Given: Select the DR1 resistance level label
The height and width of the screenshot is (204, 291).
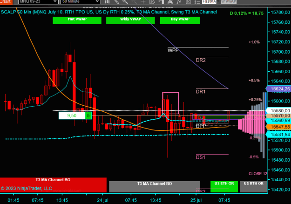Looking at the screenshot, I should coord(201,91).
